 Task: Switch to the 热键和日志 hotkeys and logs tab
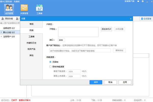[x=31, y=43]
